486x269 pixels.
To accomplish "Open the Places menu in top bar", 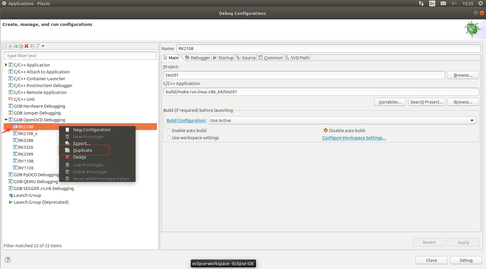I will coord(44,4).
